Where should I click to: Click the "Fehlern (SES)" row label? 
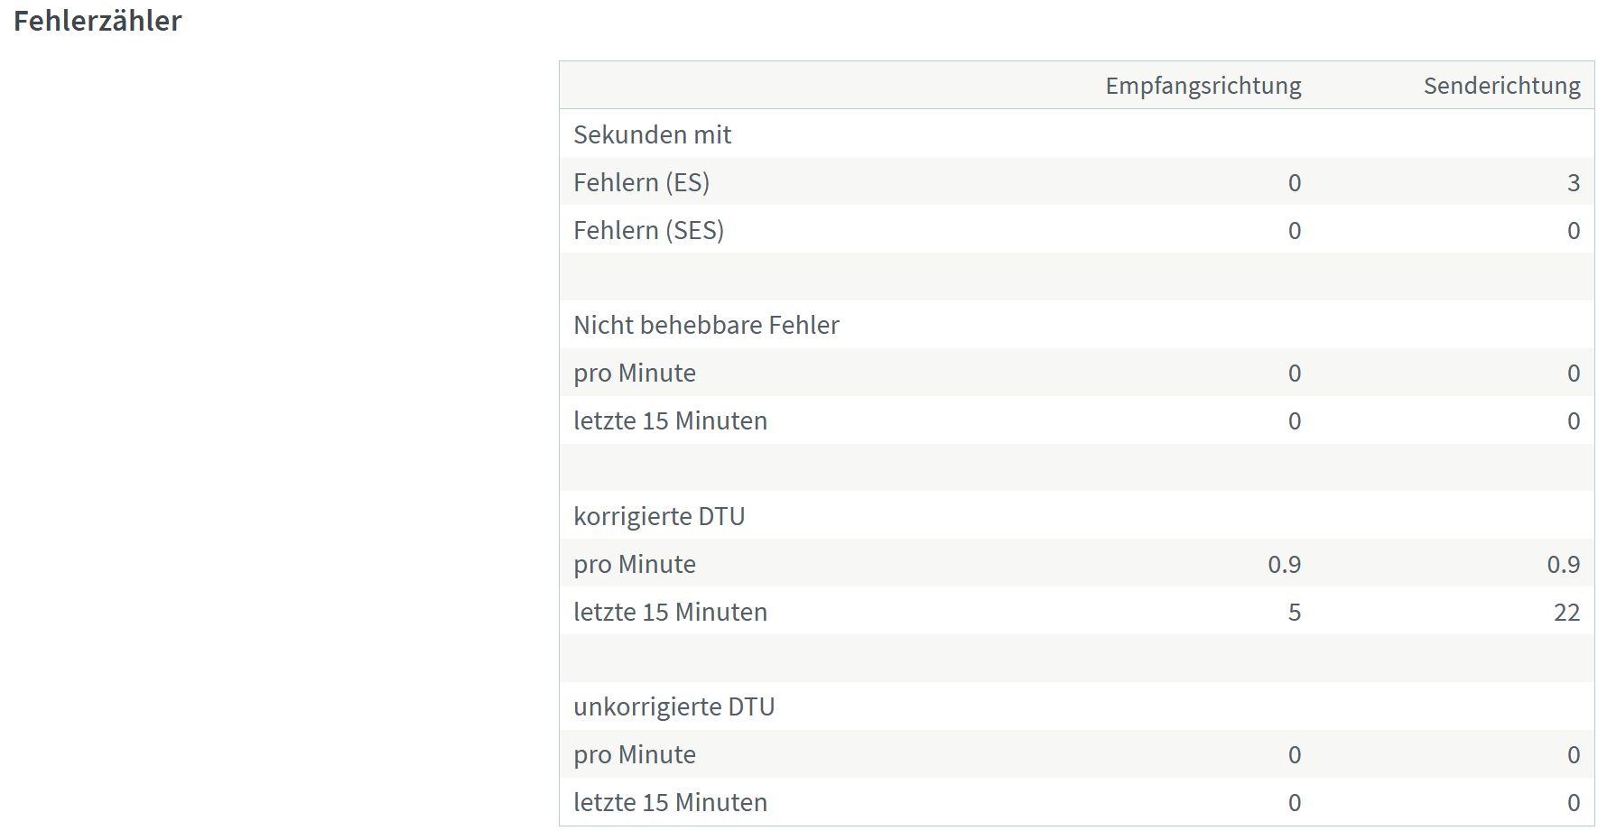tap(648, 230)
